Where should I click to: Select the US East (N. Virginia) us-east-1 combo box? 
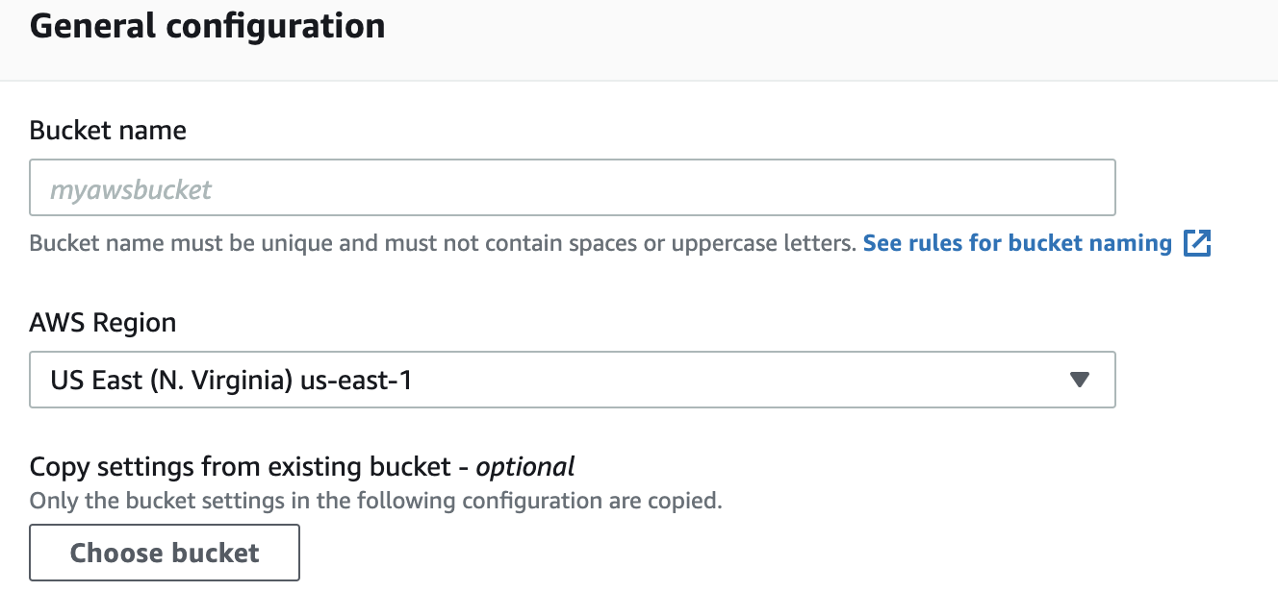click(573, 380)
